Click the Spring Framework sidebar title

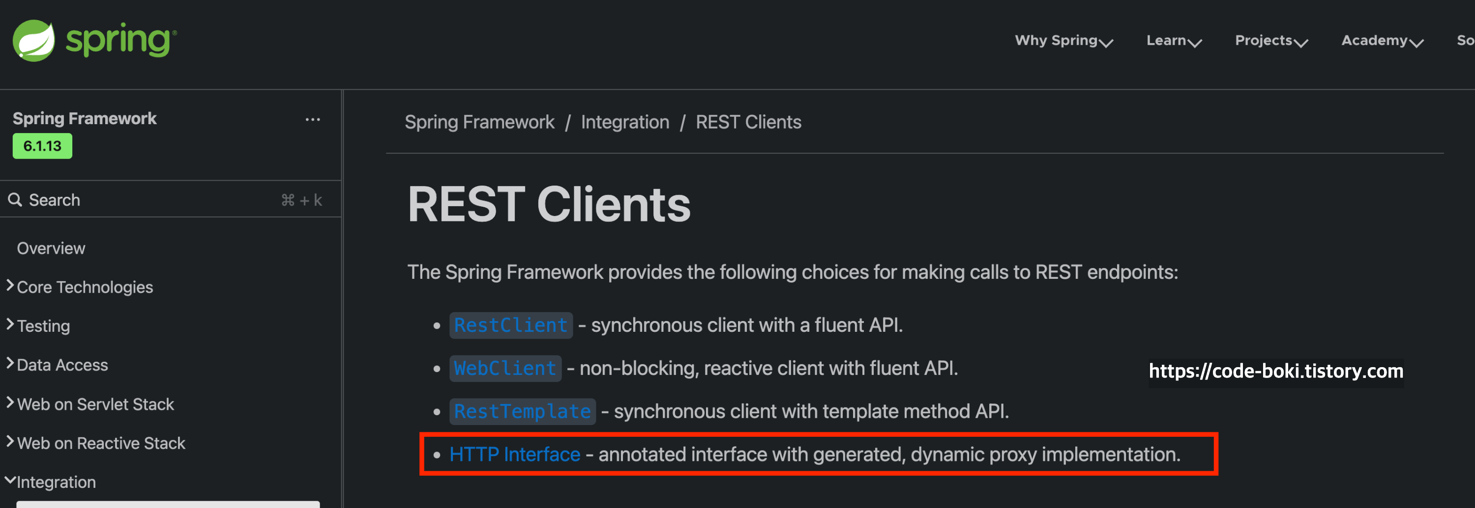coord(84,118)
